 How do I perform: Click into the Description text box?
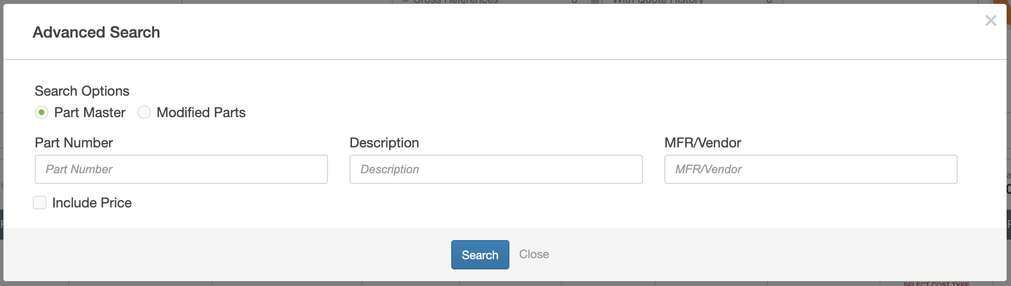496,169
